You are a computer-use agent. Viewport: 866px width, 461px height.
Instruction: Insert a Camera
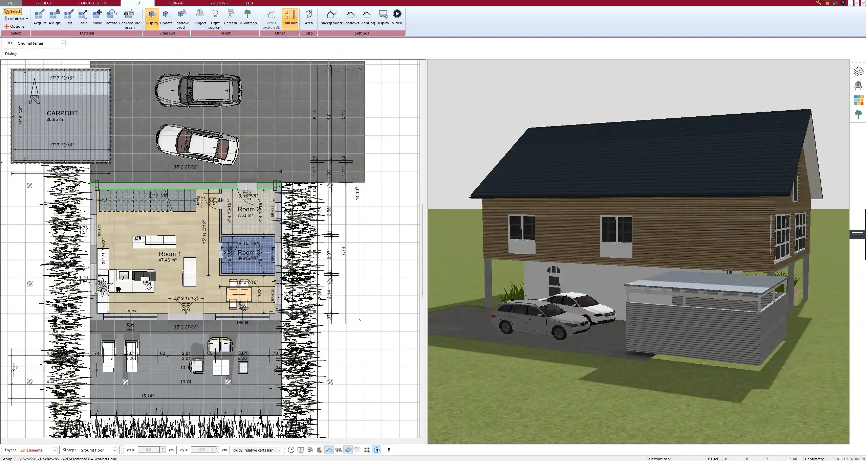tap(230, 18)
